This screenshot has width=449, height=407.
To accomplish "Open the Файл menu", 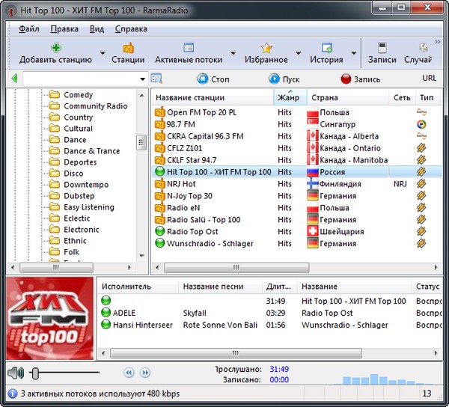I will point(29,29).
